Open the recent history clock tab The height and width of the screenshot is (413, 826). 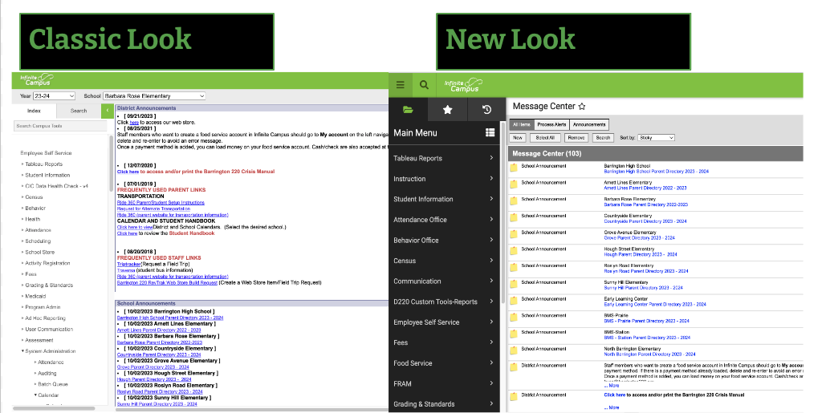click(486, 109)
